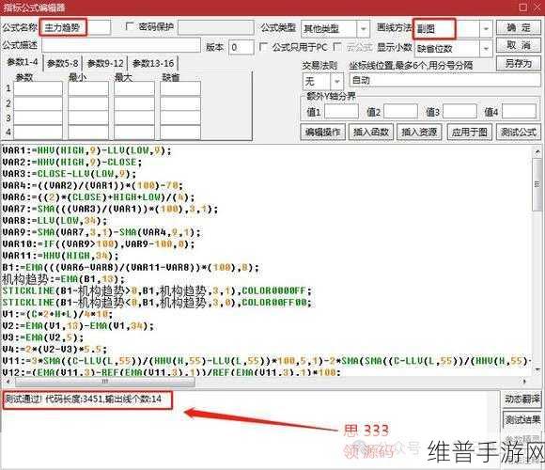Click the code editor scroll-up arrow

point(537,152)
